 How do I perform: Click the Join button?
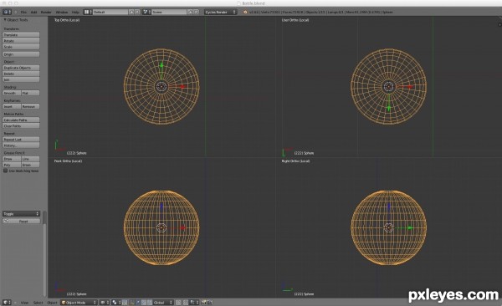pyautogui.click(x=21, y=79)
